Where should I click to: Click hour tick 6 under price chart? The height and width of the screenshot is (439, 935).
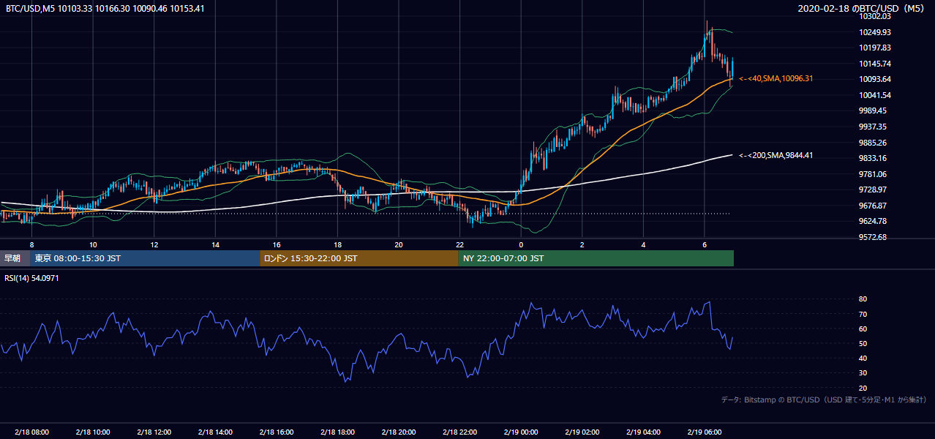pyautogui.click(x=705, y=244)
